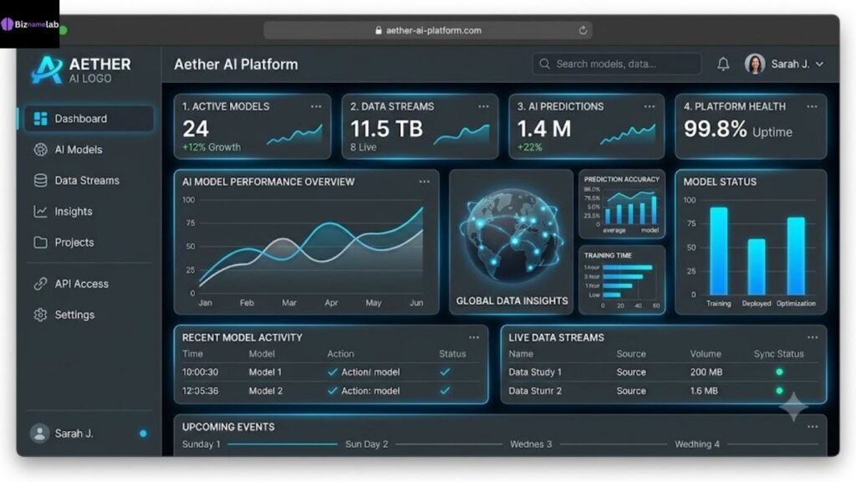Open the Training Time mini chart
Viewport: 856px width, 482px height.
(x=622, y=280)
